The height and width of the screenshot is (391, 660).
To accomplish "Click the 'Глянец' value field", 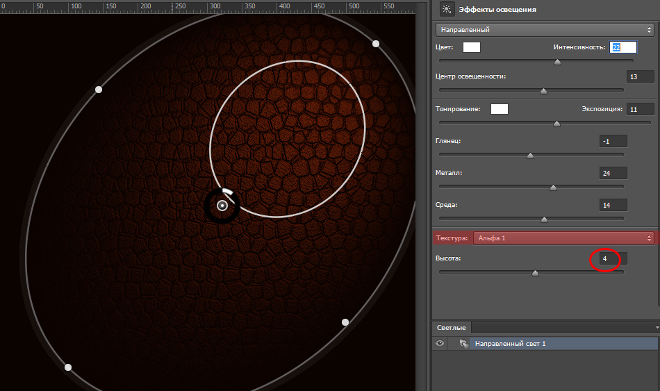I will [613, 142].
